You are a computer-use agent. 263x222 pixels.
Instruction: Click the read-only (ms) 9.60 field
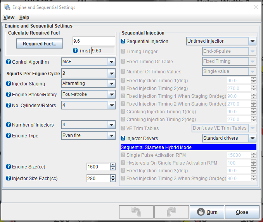[103, 50]
